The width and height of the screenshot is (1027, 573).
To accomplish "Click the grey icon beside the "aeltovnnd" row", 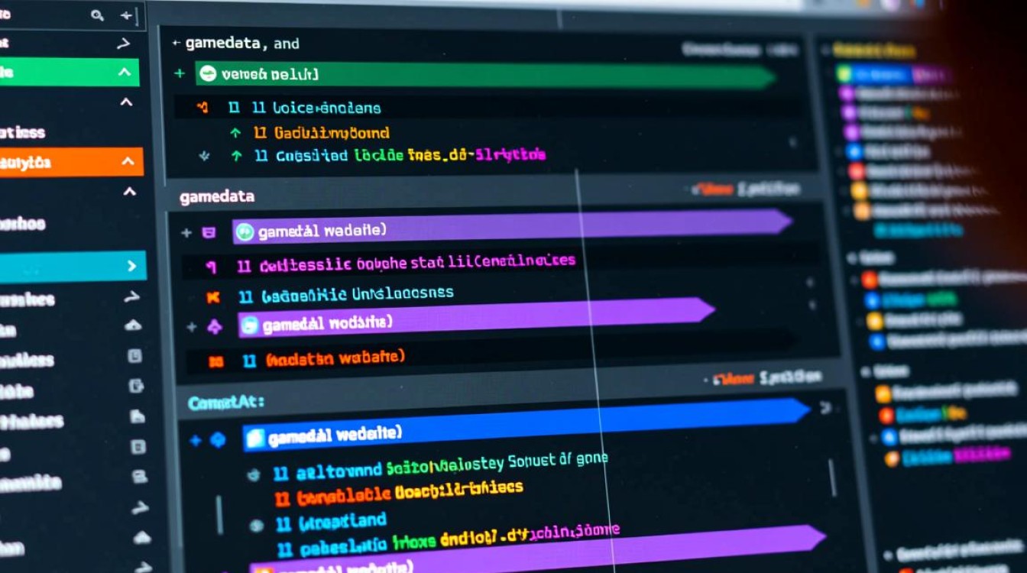I will (253, 475).
